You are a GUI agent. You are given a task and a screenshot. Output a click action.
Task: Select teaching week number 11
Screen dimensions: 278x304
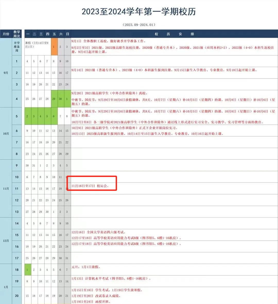pyautogui.click(x=17, y=188)
